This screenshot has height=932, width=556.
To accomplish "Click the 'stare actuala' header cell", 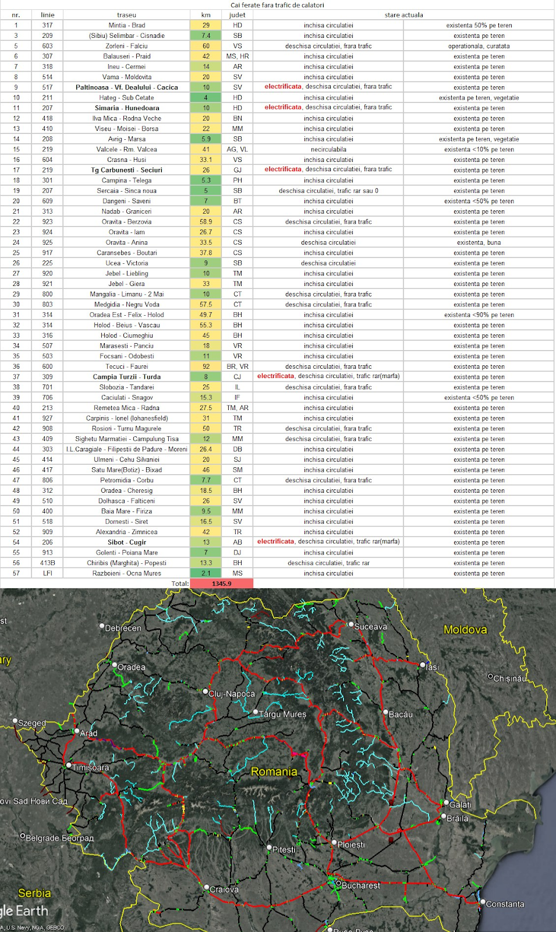I will pos(403,15).
